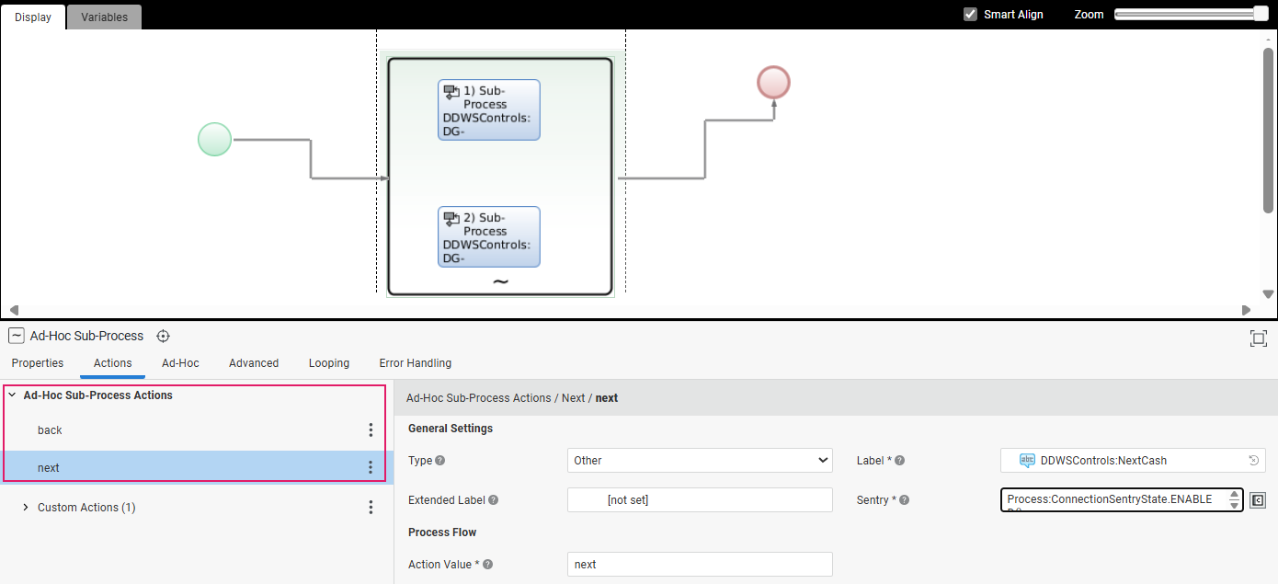Toggle the Smart Align checkbox
This screenshot has width=1278, height=584.
(970, 15)
